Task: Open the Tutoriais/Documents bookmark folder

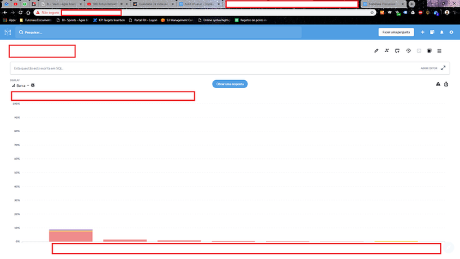Action: click(35, 20)
